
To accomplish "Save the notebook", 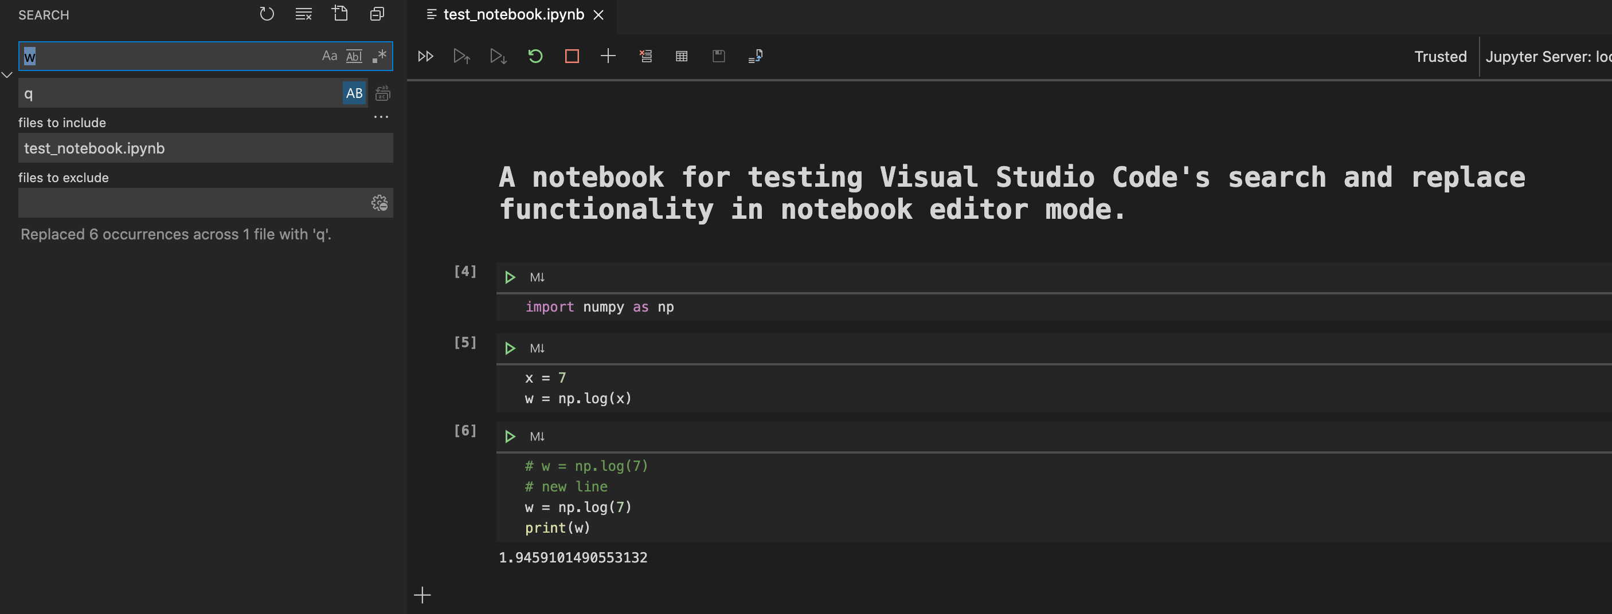I will pyautogui.click(x=718, y=56).
